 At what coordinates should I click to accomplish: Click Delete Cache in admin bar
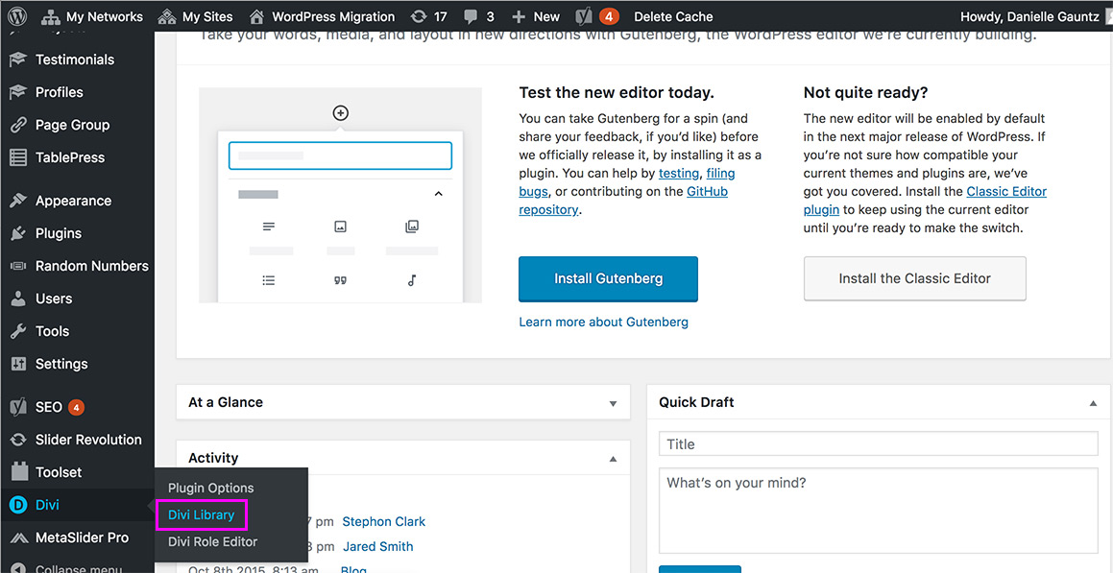pos(673,16)
